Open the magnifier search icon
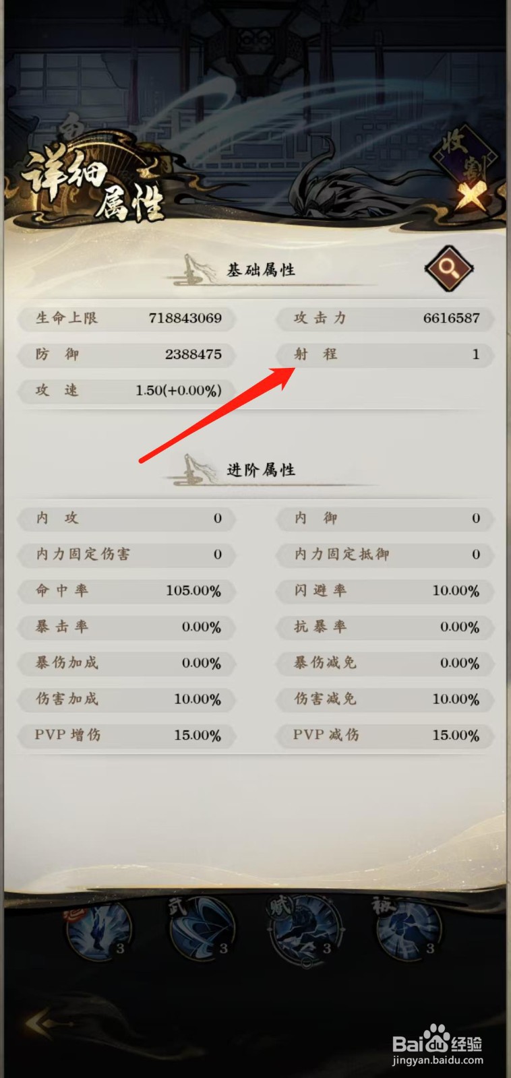 pos(448,268)
